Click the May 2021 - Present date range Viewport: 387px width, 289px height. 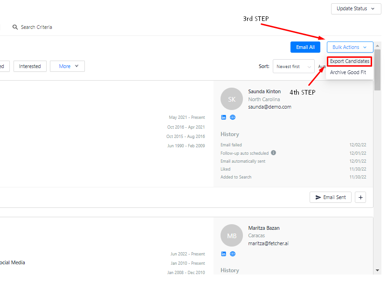[x=187, y=117]
